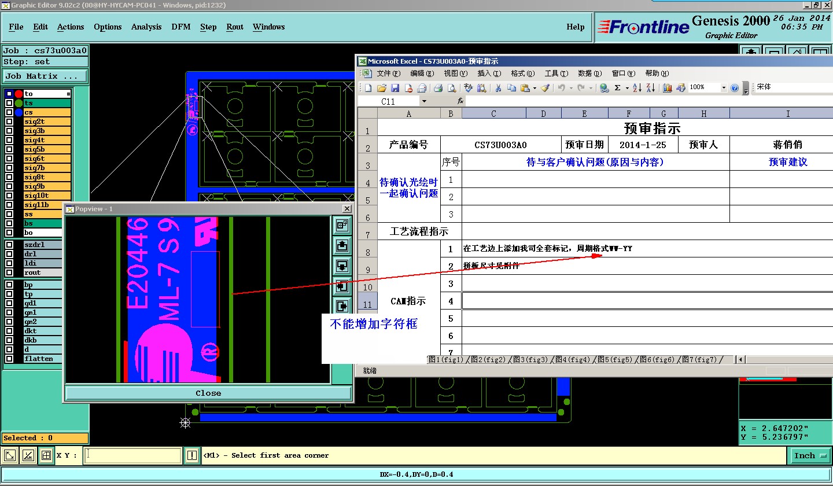Open the Help menu in Genesis

click(x=575, y=27)
